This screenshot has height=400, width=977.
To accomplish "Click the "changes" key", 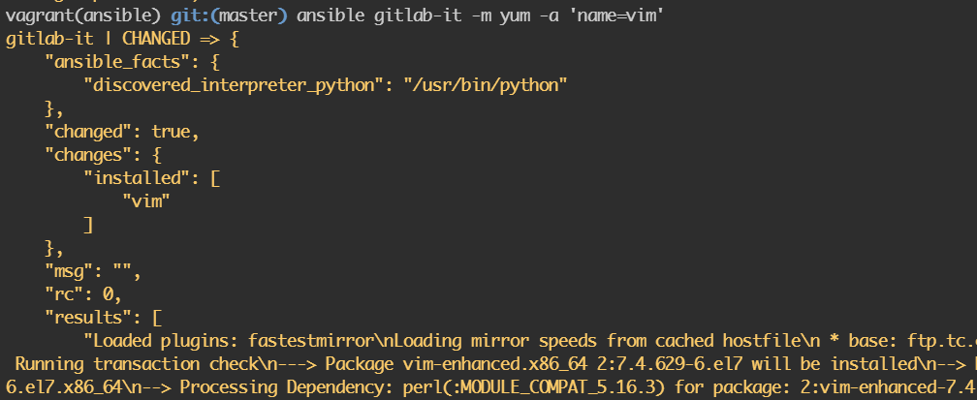I will (x=93, y=153).
